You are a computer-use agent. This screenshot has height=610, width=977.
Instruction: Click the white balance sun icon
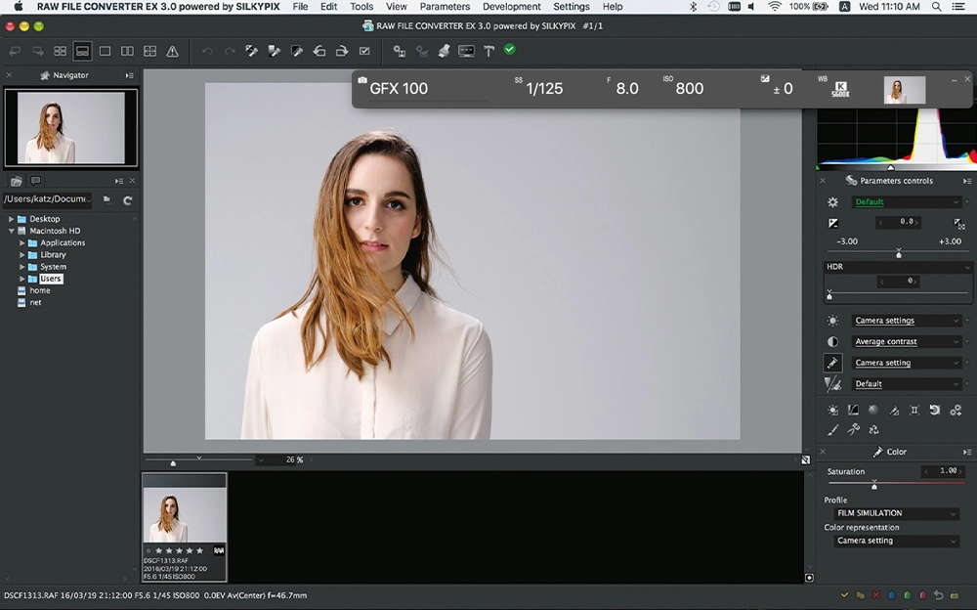[x=833, y=321]
